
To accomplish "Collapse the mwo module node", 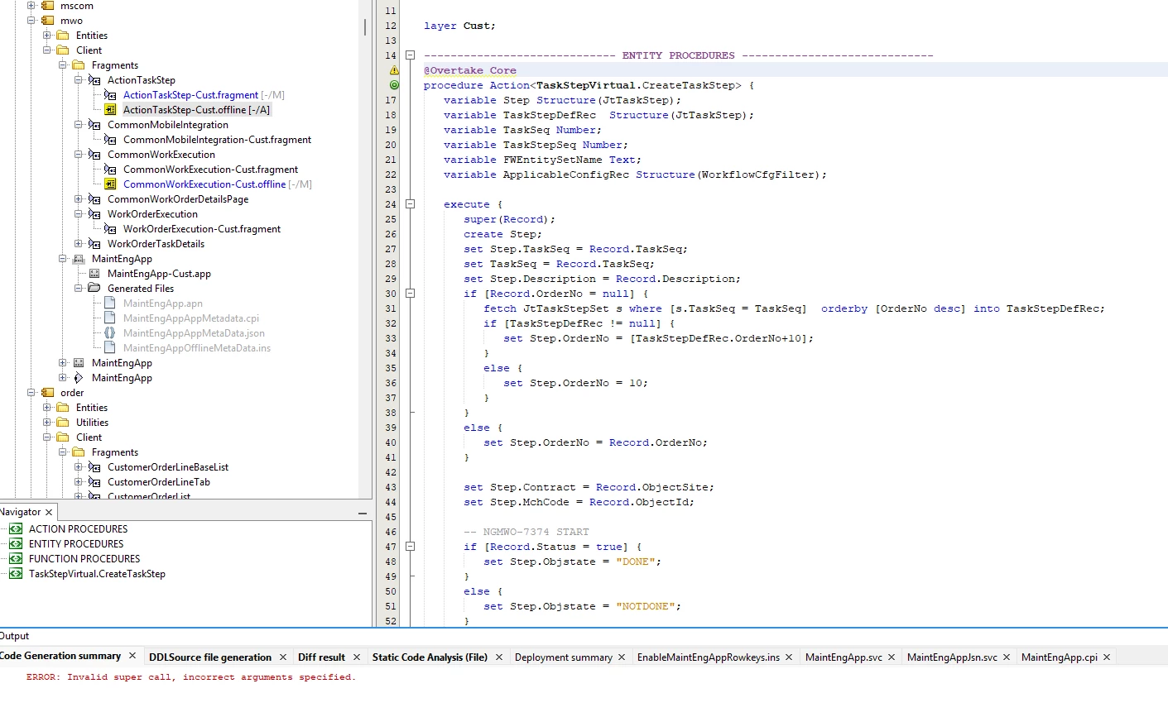I will click(x=31, y=21).
